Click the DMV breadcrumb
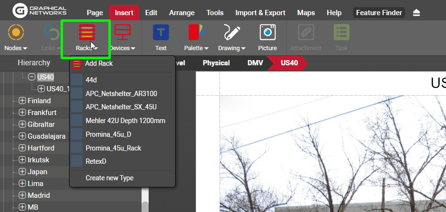446x212 pixels. (x=256, y=63)
